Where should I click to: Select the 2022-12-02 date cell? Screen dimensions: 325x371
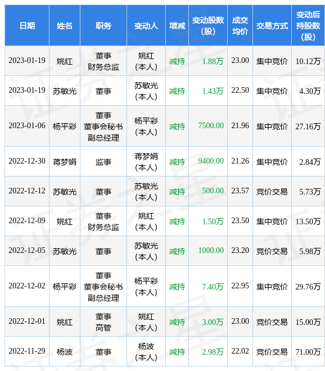click(27, 286)
